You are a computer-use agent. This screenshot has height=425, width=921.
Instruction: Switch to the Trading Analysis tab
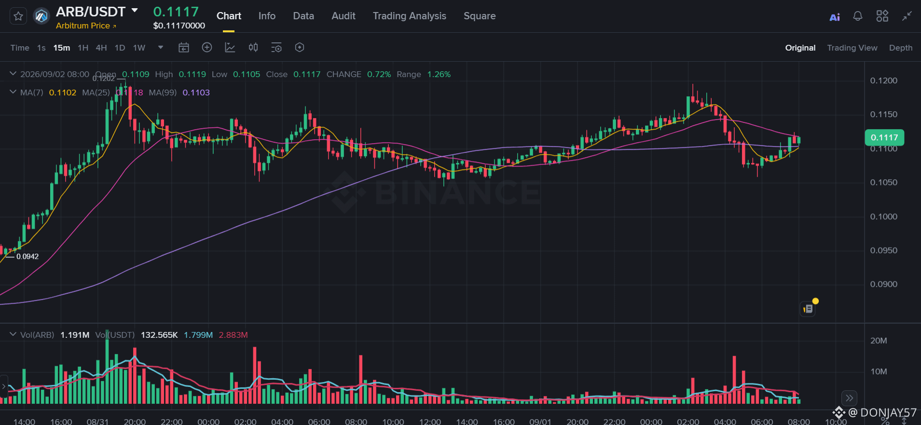coord(409,16)
